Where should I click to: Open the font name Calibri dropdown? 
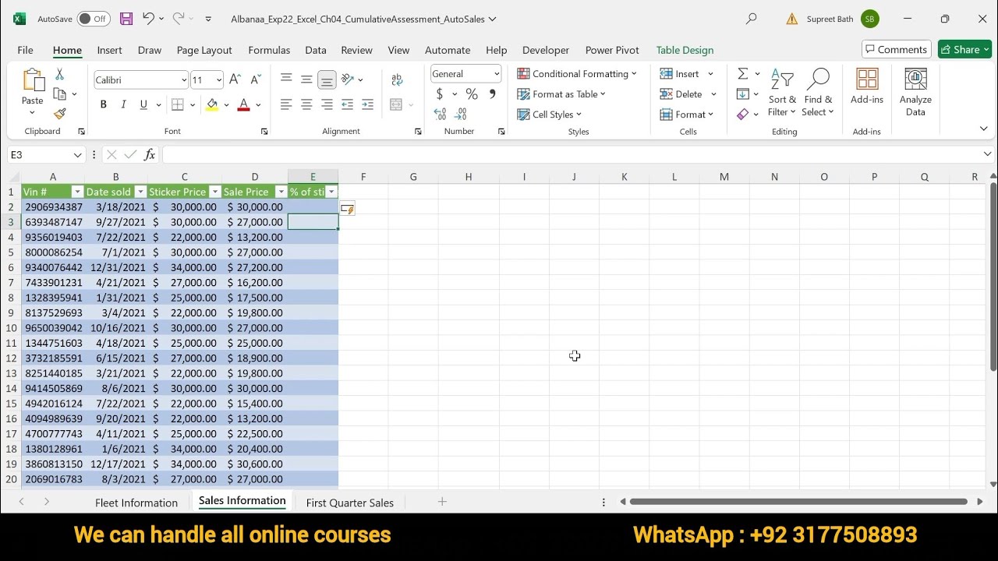184,79
